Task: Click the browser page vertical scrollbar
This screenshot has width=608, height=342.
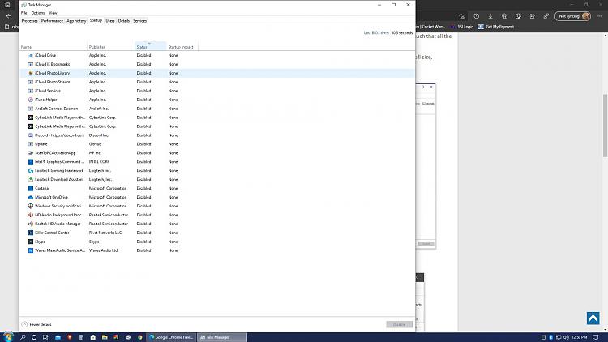Action: (605, 126)
